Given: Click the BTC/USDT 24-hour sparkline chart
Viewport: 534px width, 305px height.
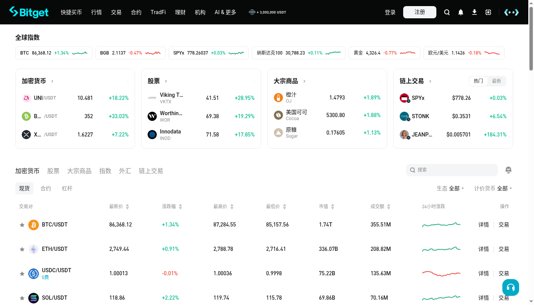Looking at the screenshot, I should coord(441,225).
